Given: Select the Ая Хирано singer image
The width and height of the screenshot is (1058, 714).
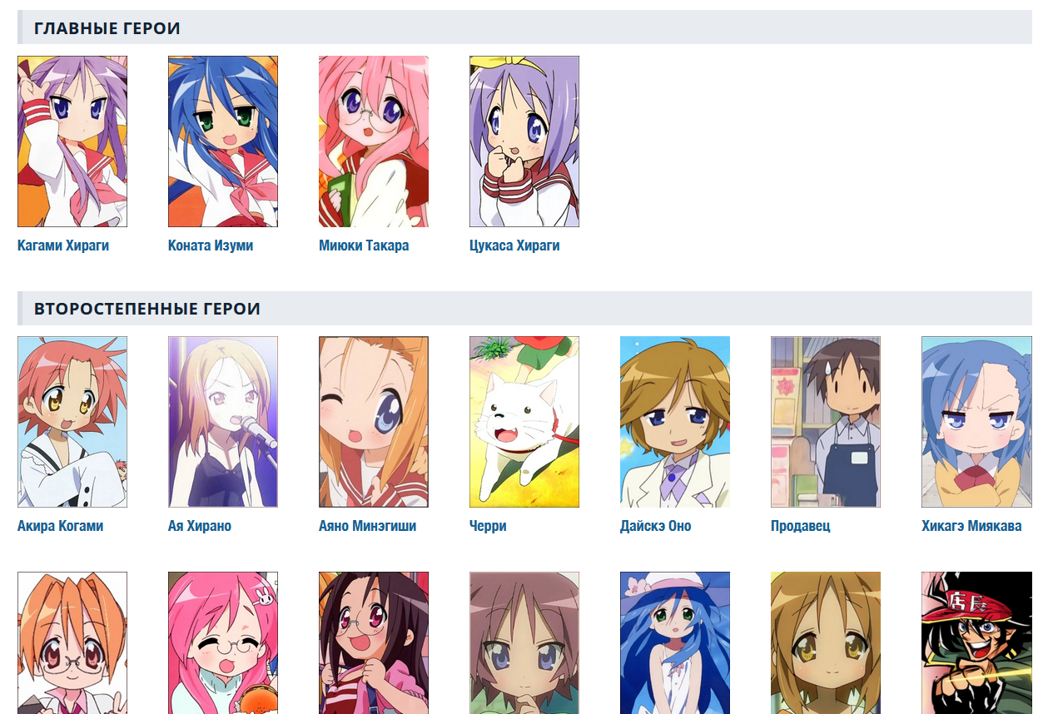Looking at the screenshot, I should [223, 422].
